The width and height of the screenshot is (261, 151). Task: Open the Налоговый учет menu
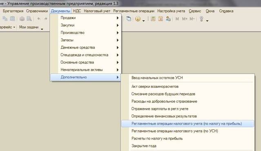pos(97,11)
